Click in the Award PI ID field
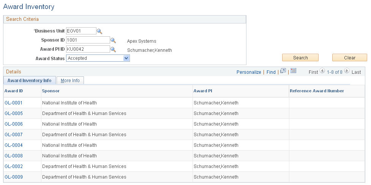 [88, 49]
